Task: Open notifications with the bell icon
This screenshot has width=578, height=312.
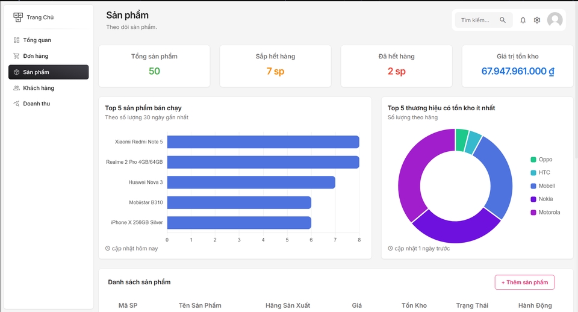Action: 523,20
